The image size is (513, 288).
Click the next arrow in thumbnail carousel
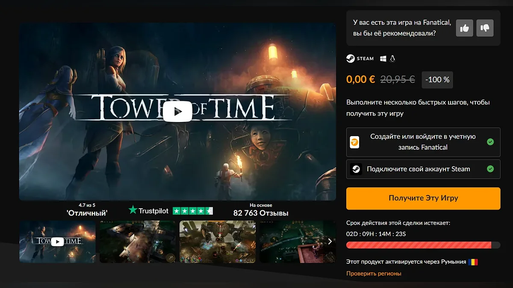pos(330,241)
